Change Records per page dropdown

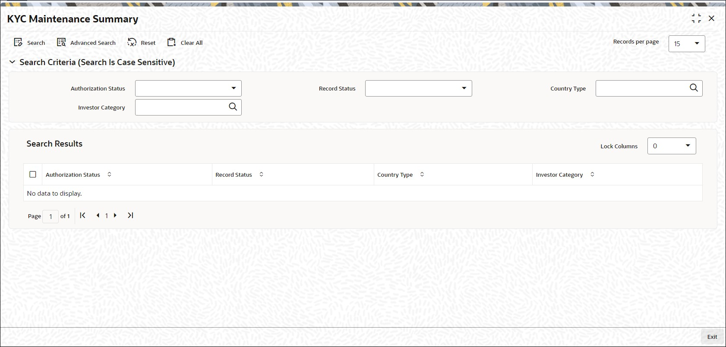tap(687, 44)
